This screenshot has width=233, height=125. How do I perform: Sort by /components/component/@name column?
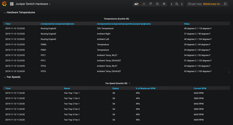57,24
